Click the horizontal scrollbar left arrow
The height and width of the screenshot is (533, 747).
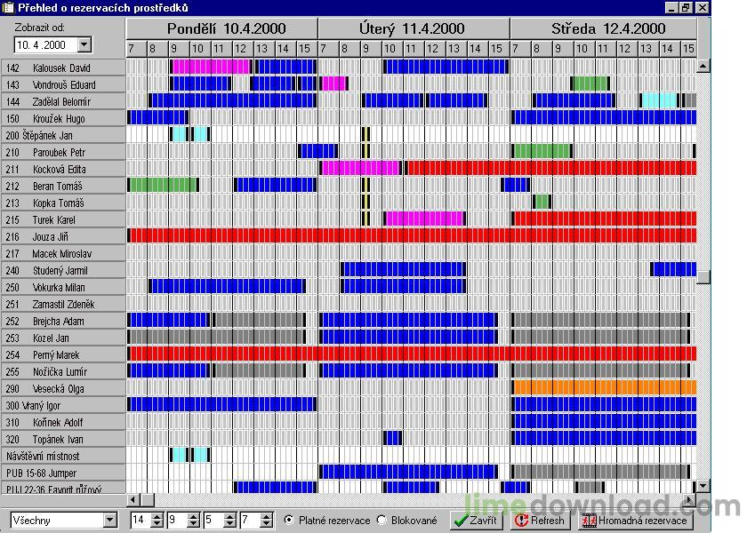coord(133,499)
